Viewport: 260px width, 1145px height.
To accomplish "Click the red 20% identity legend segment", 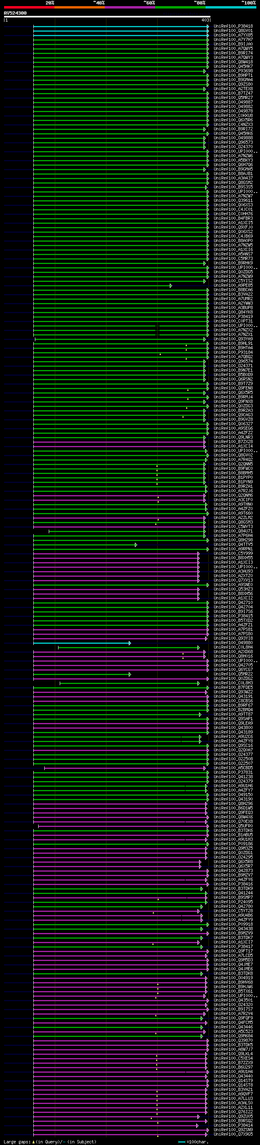I will tap(29, 7).
